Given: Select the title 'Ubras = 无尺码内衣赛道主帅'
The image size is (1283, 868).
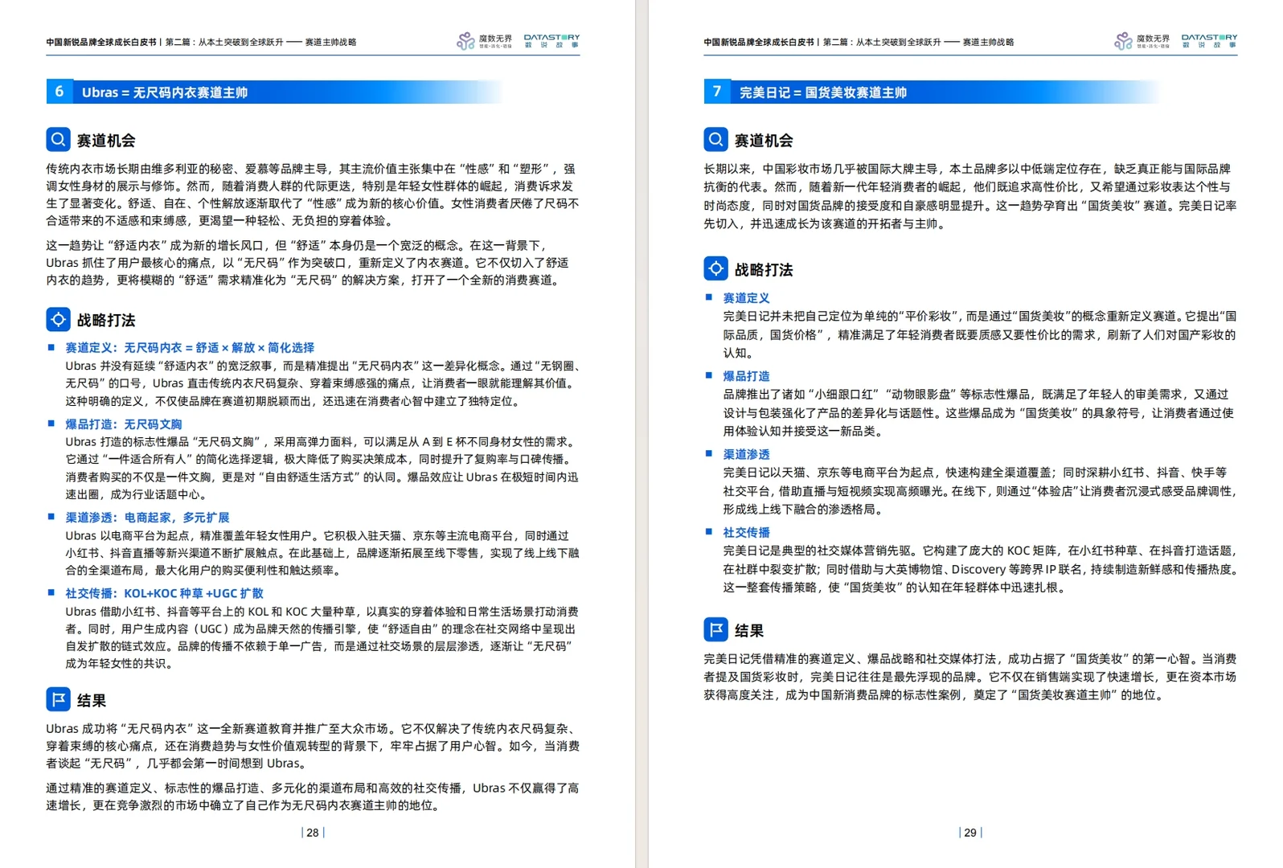Looking at the screenshot, I should tap(165, 92).
